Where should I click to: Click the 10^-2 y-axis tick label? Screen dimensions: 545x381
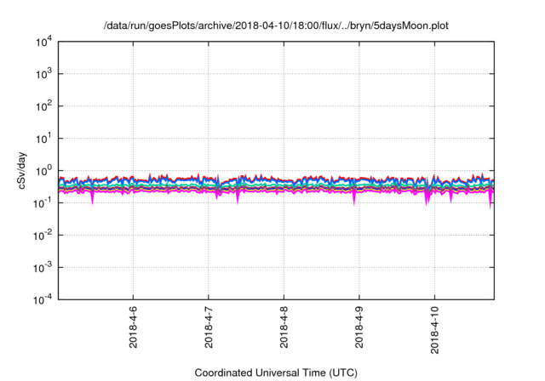43,235
